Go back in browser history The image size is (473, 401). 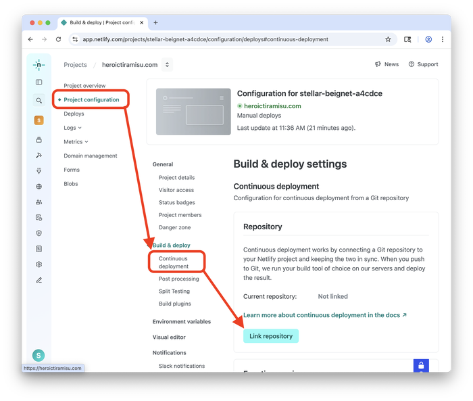pos(30,39)
